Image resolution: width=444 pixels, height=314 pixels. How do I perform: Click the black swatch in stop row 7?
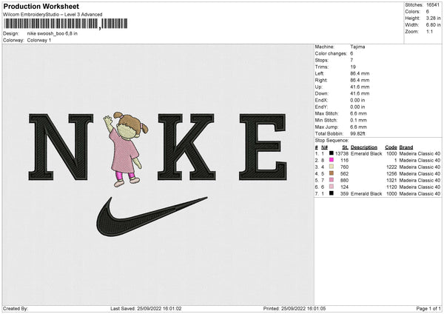332,193
